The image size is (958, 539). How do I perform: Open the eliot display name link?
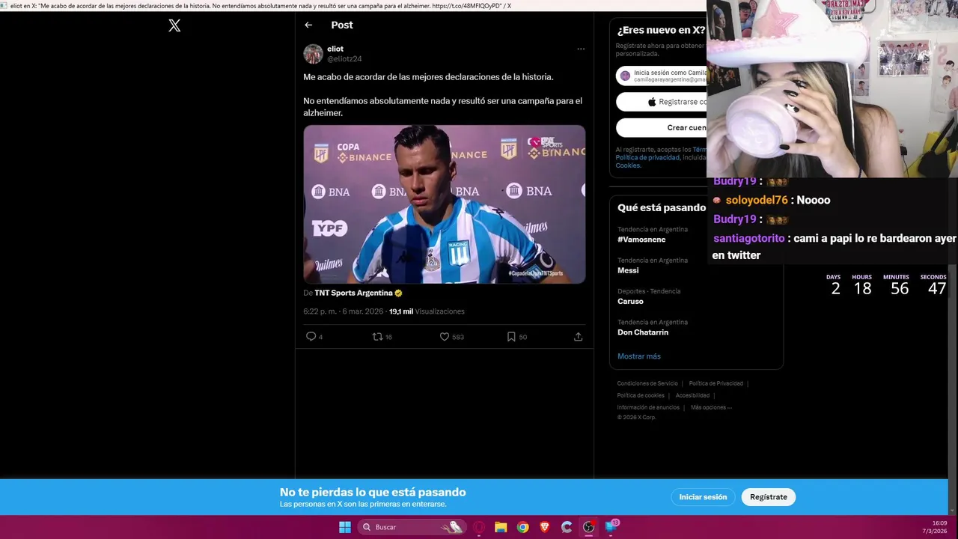(335, 49)
